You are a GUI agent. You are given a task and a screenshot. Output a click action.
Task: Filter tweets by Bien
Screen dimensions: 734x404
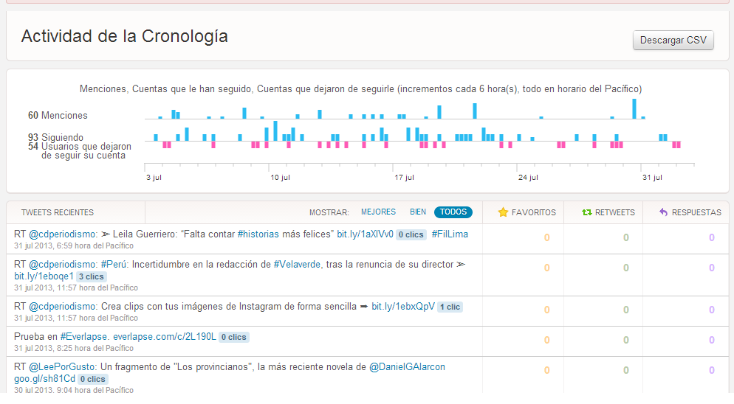[x=418, y=212]
